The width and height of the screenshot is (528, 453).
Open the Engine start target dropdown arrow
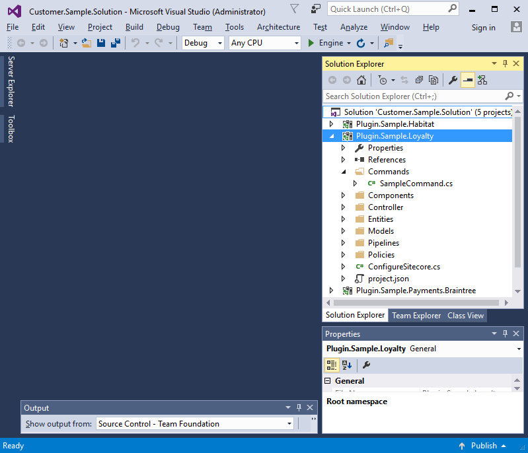click(349, 43)
